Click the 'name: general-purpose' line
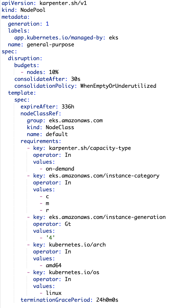 [x=41, y=45]
